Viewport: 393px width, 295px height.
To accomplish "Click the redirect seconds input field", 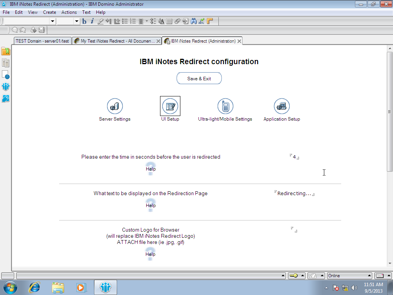I will (295, 157).
